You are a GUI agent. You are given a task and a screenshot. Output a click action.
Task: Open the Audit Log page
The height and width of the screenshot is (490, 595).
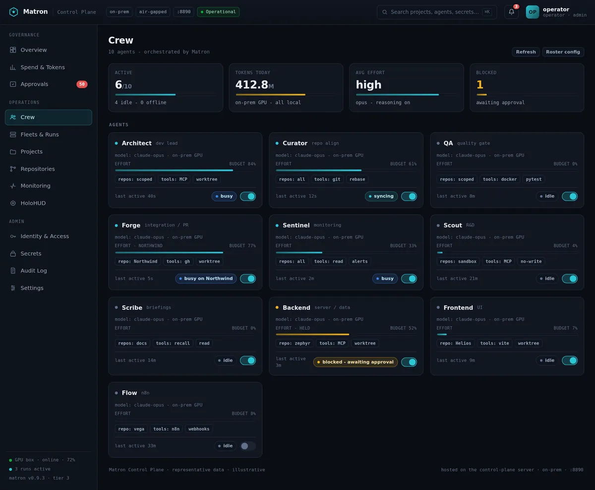pos(49,271)
